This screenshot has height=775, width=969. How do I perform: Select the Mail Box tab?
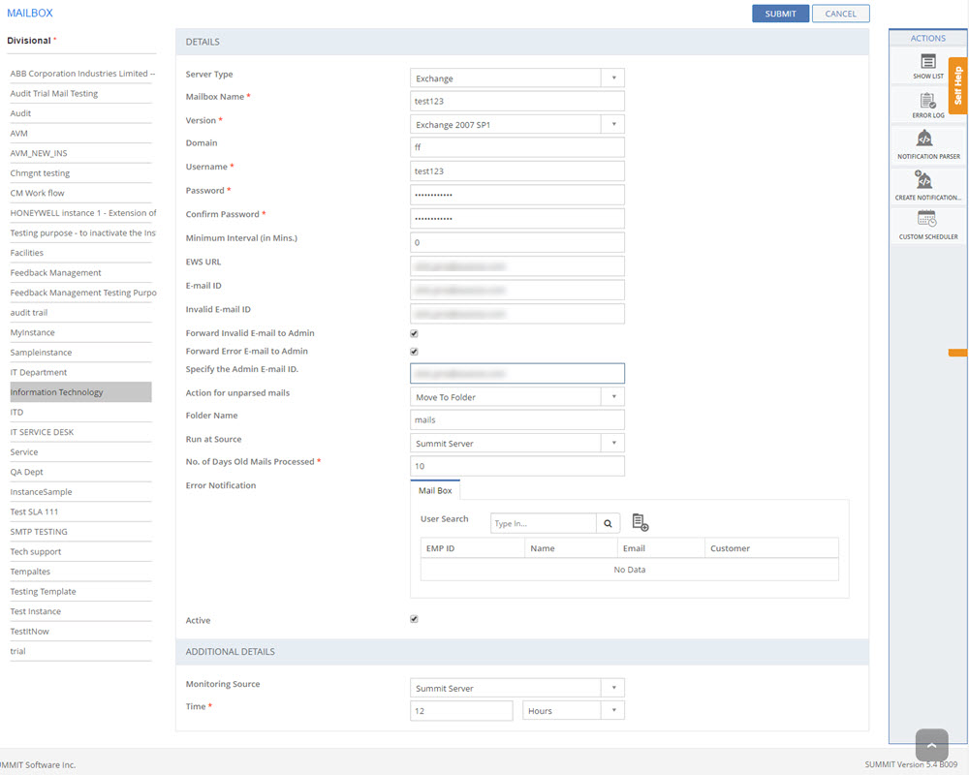click(435, 491)
